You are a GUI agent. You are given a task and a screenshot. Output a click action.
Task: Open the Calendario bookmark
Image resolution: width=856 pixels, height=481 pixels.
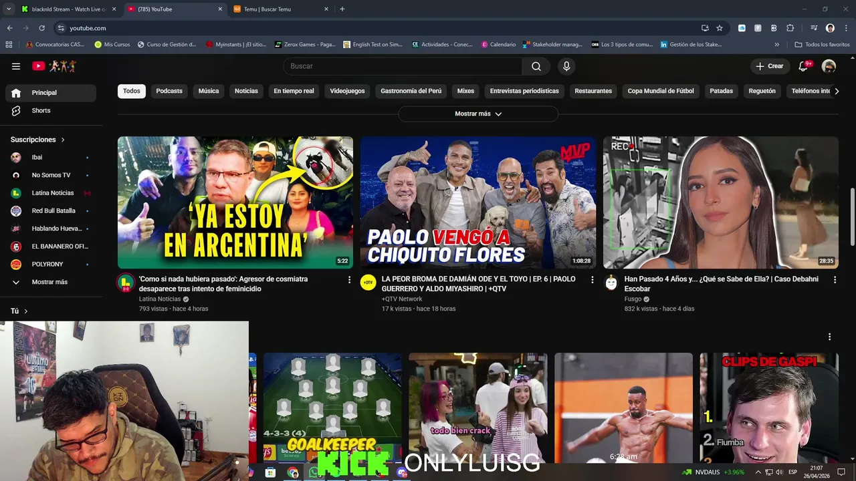(498, 45)
